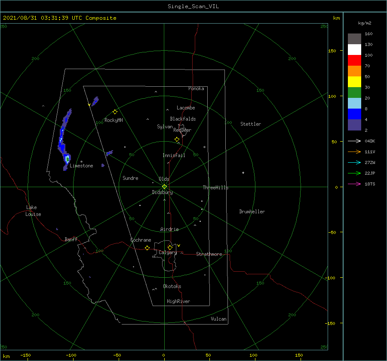Screen dimensions: 387x361
Task: Click the yellow diamond marker near RockyMH
Action: tap(115, 112)
